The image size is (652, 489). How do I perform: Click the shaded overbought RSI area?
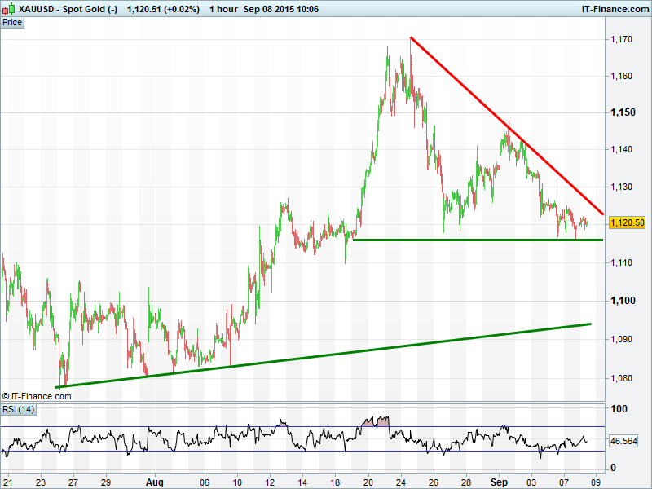click(x=377, y=421)
